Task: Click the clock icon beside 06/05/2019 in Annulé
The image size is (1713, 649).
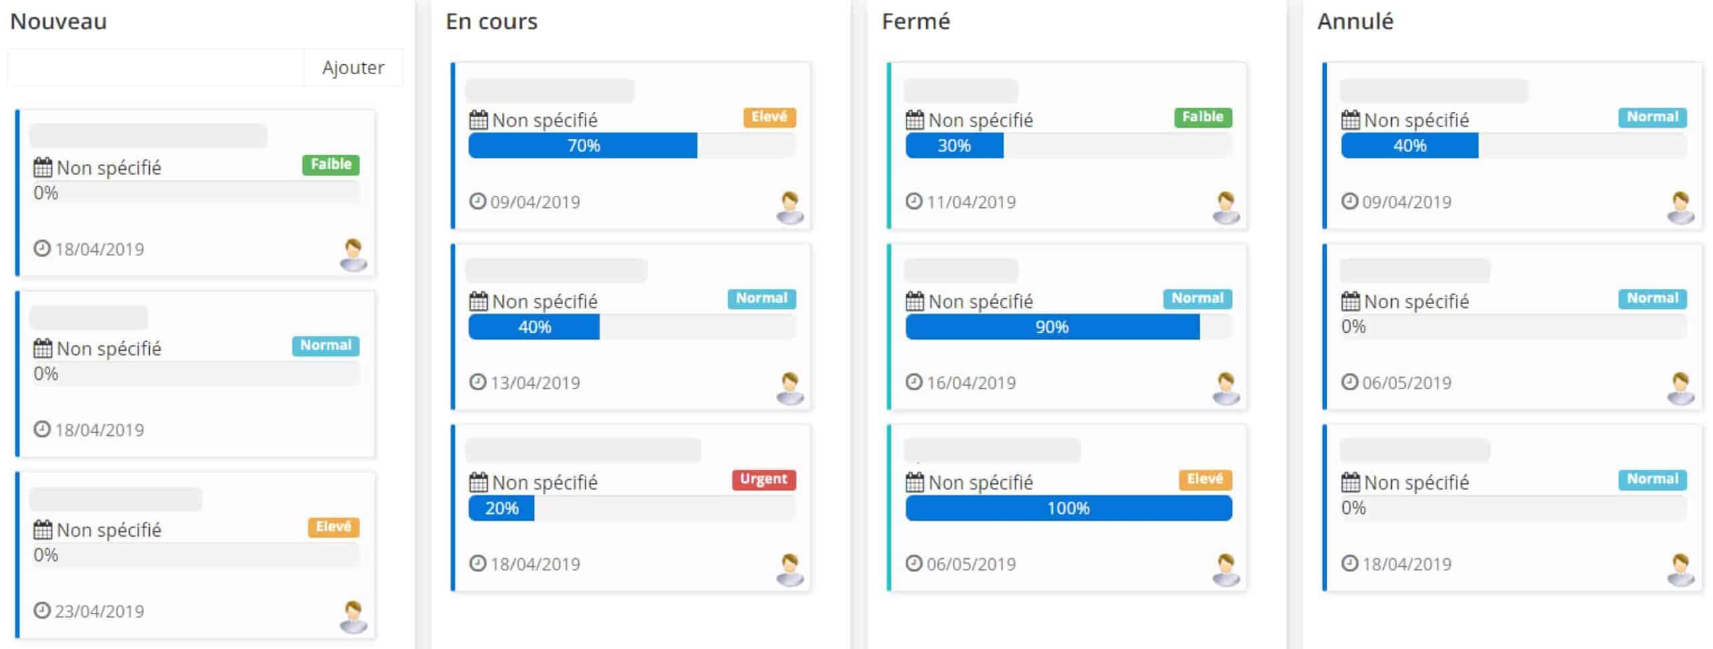Action: click(x=1350, y=382)
